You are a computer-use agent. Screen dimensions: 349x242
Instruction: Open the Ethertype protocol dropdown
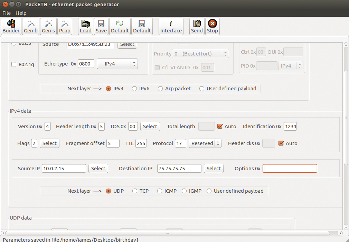pos(117,63)
